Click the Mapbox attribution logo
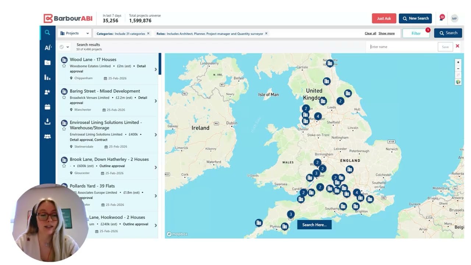Image resolution: width=471 pixels, height=265 pixels. [x=177, y=234]
